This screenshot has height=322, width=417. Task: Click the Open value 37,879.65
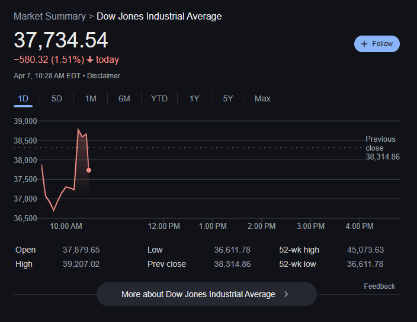pos(81,250)
